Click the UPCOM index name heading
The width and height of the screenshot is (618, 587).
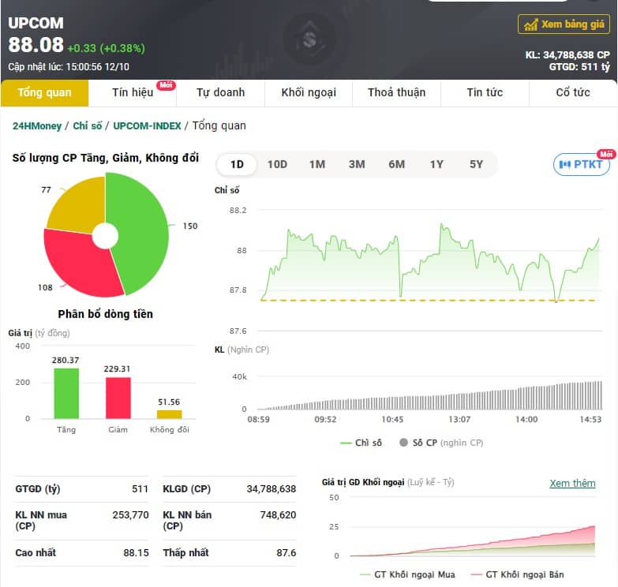click(36, 23)
